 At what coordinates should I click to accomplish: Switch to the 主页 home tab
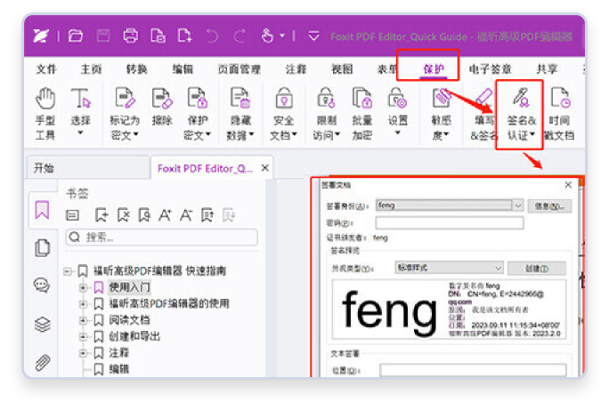click(92, 69)
